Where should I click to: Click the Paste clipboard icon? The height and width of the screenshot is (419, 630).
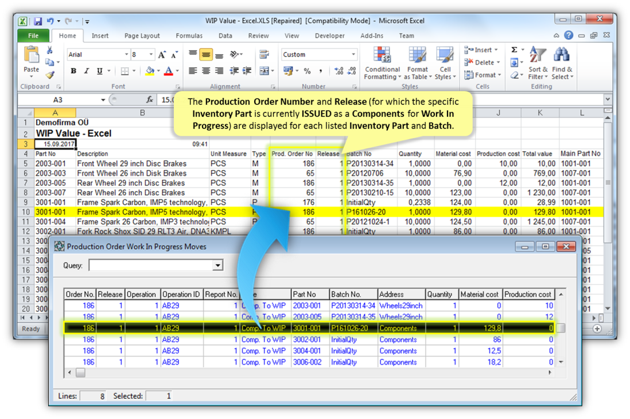(32, 55)
